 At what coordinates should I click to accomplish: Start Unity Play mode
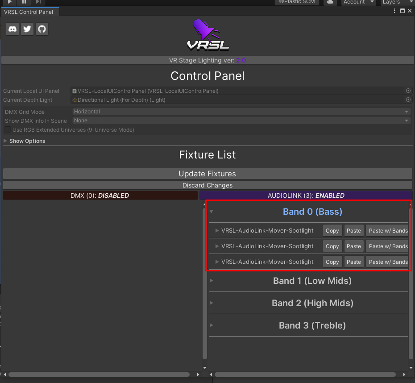pyautogui.click(x=9, y=2)
